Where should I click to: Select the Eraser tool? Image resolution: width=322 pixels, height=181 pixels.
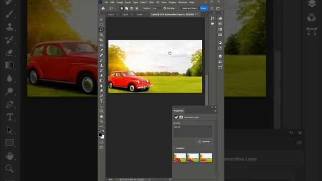click(x=101, y=75)
